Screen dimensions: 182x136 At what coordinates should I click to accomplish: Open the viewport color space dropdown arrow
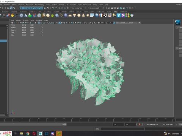click(x=140, y=23)
